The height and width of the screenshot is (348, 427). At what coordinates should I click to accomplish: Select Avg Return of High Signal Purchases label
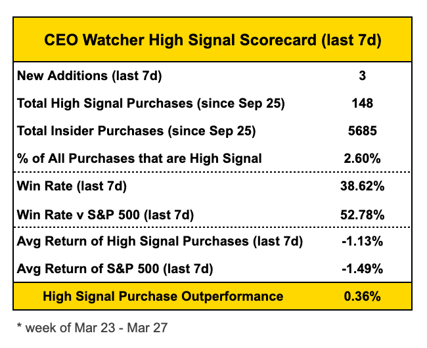click(160, 242)
